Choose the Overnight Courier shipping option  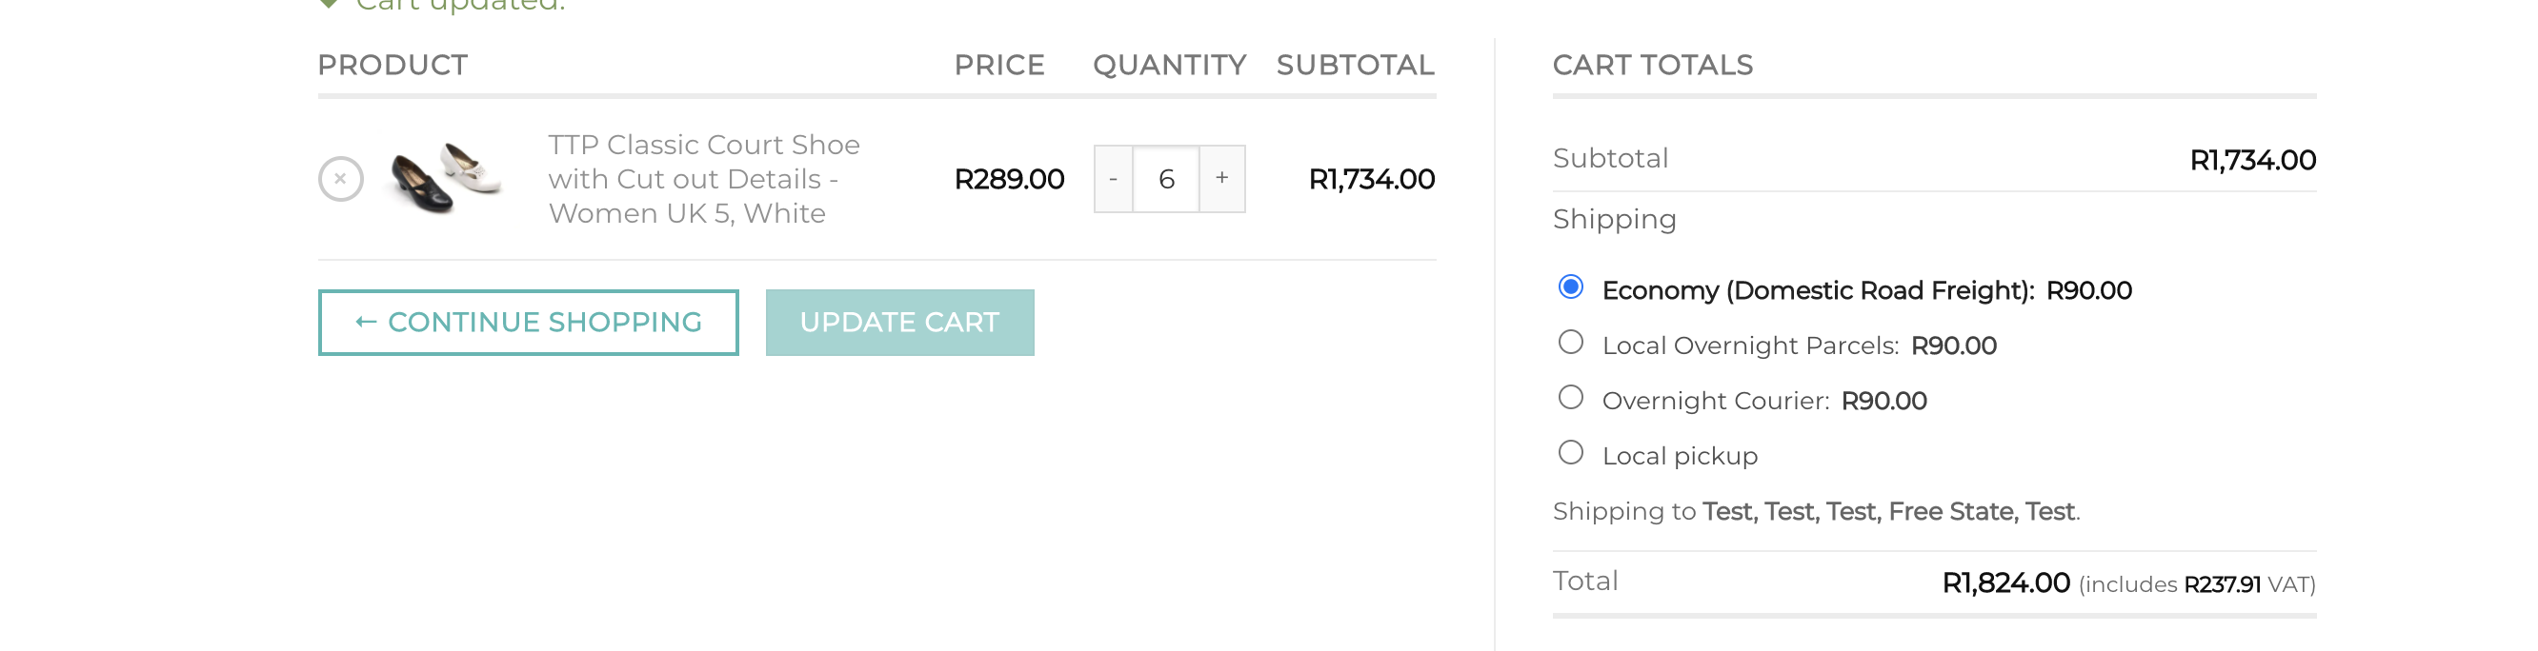[1570, 398]
